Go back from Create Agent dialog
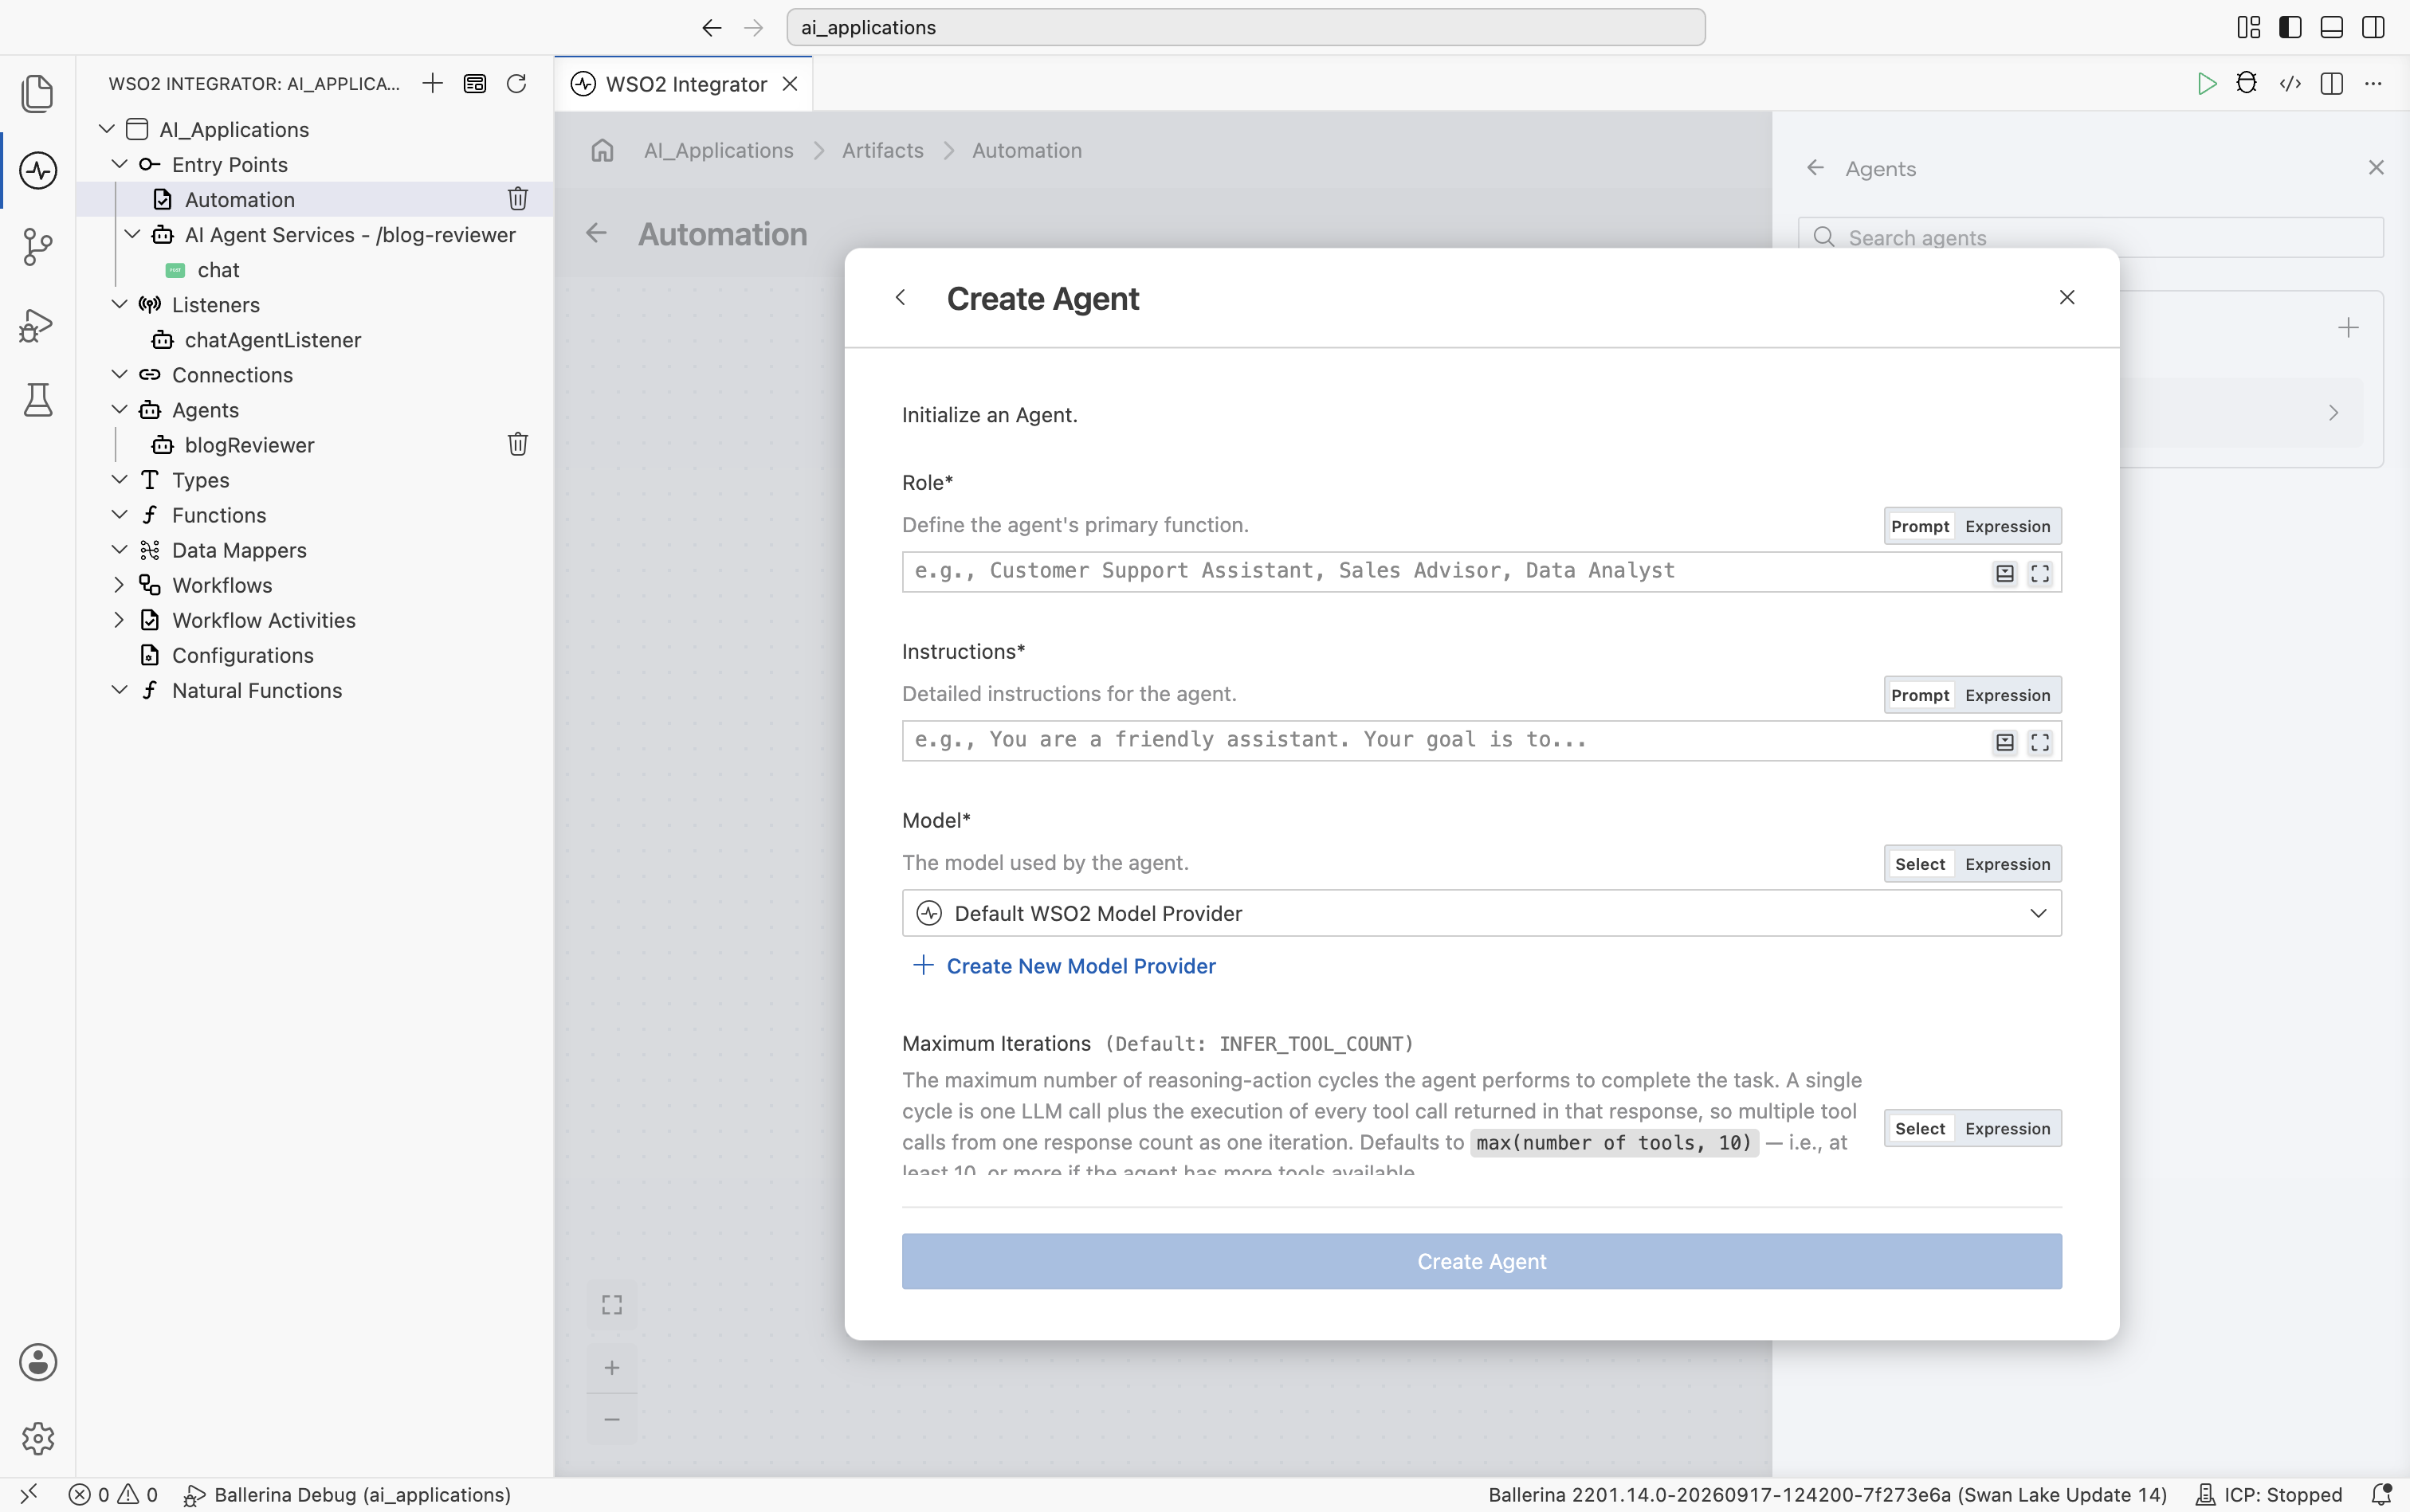The height and width of the screenshot is (1512, 2410). (901, 297)
